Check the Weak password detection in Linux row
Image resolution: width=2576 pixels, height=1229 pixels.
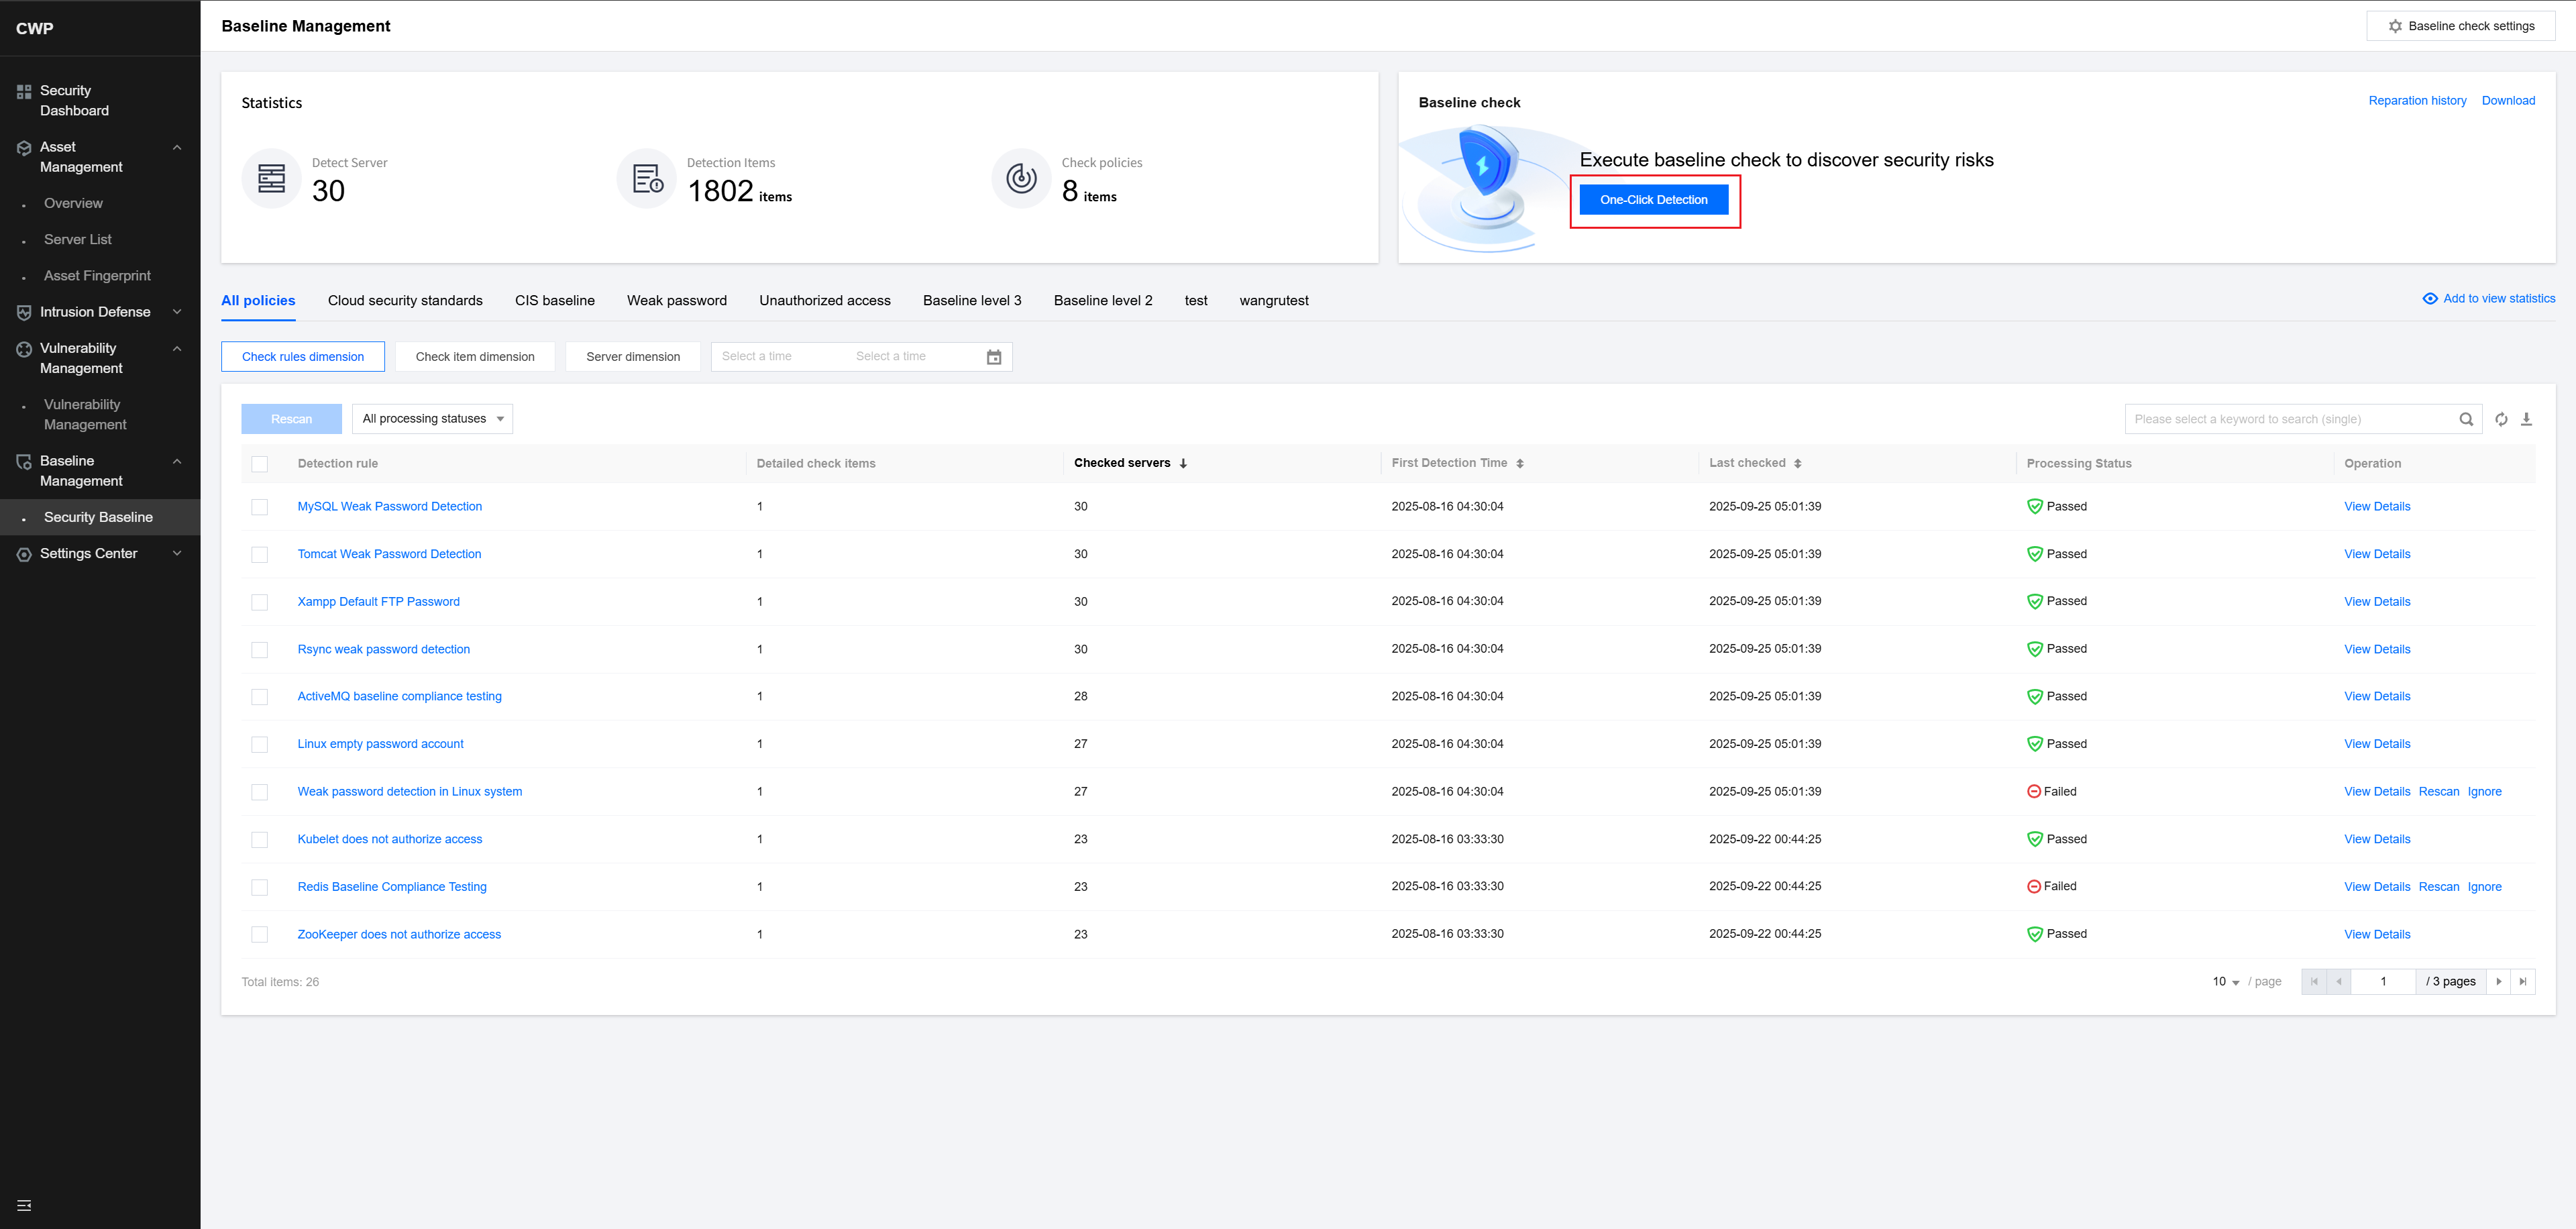coord(260,792)
